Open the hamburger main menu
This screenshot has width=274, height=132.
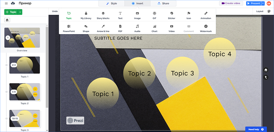click(6, 3)
